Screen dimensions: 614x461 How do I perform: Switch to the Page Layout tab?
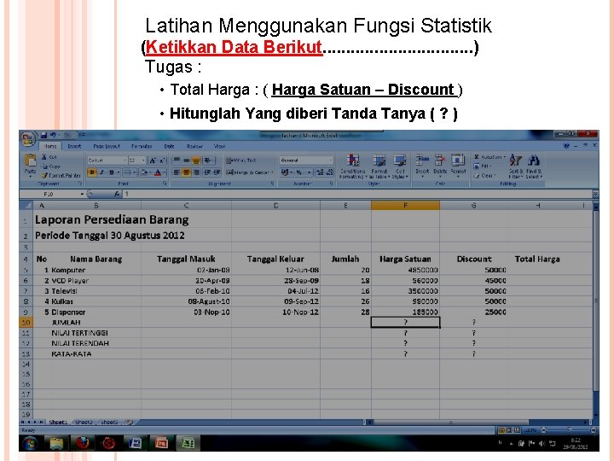click(107, 146)
